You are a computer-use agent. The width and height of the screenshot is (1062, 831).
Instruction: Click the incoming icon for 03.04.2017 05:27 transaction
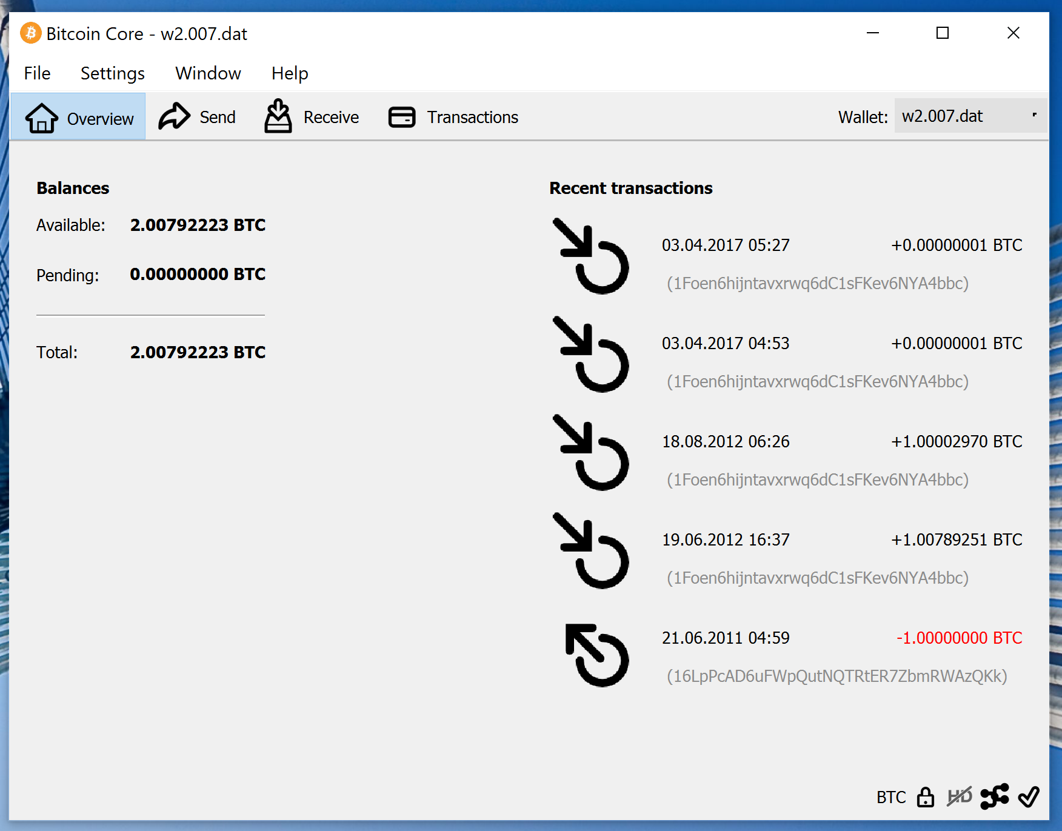[x=591, y=256]
